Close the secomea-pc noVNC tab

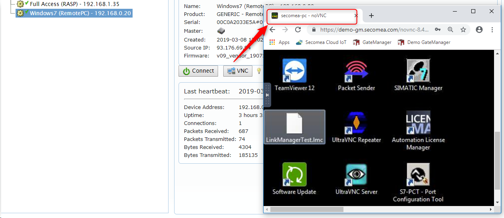tap(356, 16)
